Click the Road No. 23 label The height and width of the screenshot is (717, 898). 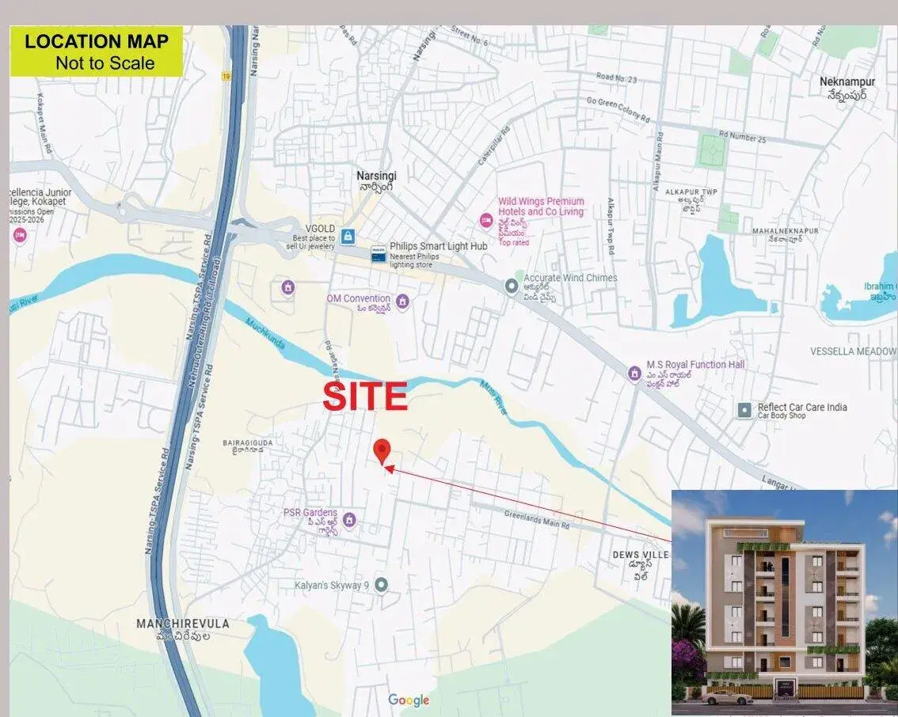point(616,78)
